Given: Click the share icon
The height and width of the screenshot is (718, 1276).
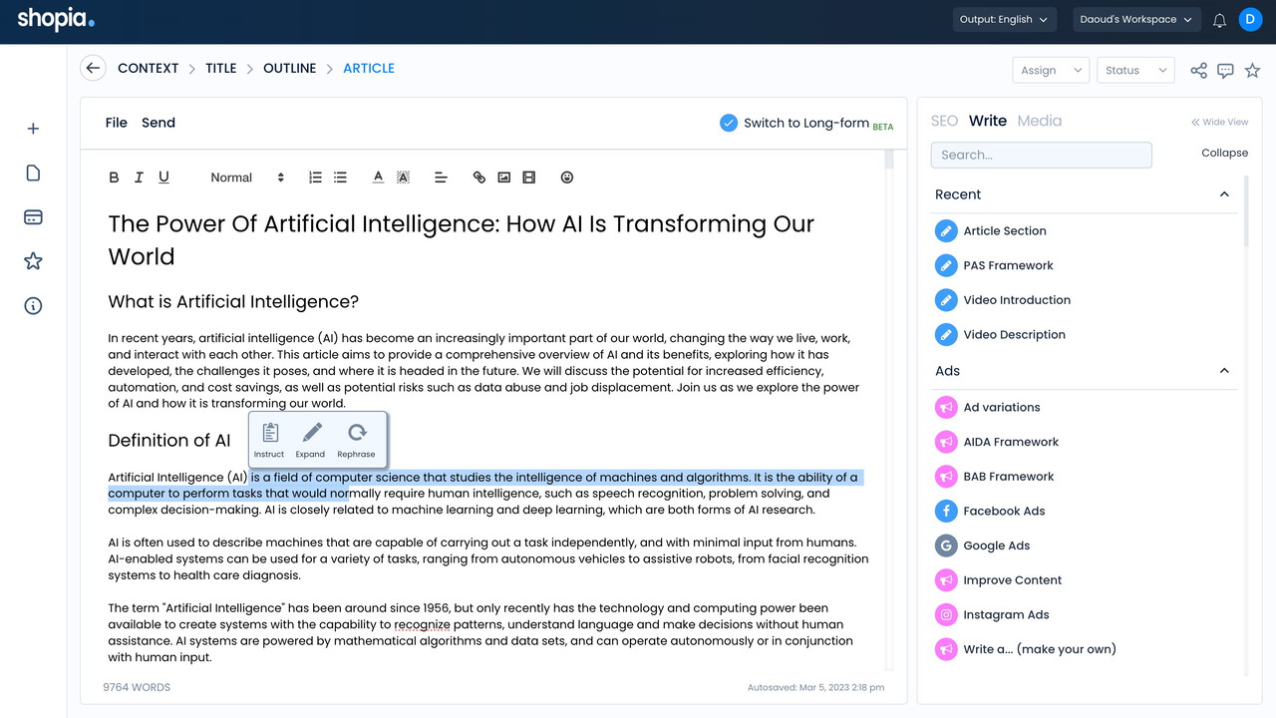Looking at the screenshot, I should 1198,70.
